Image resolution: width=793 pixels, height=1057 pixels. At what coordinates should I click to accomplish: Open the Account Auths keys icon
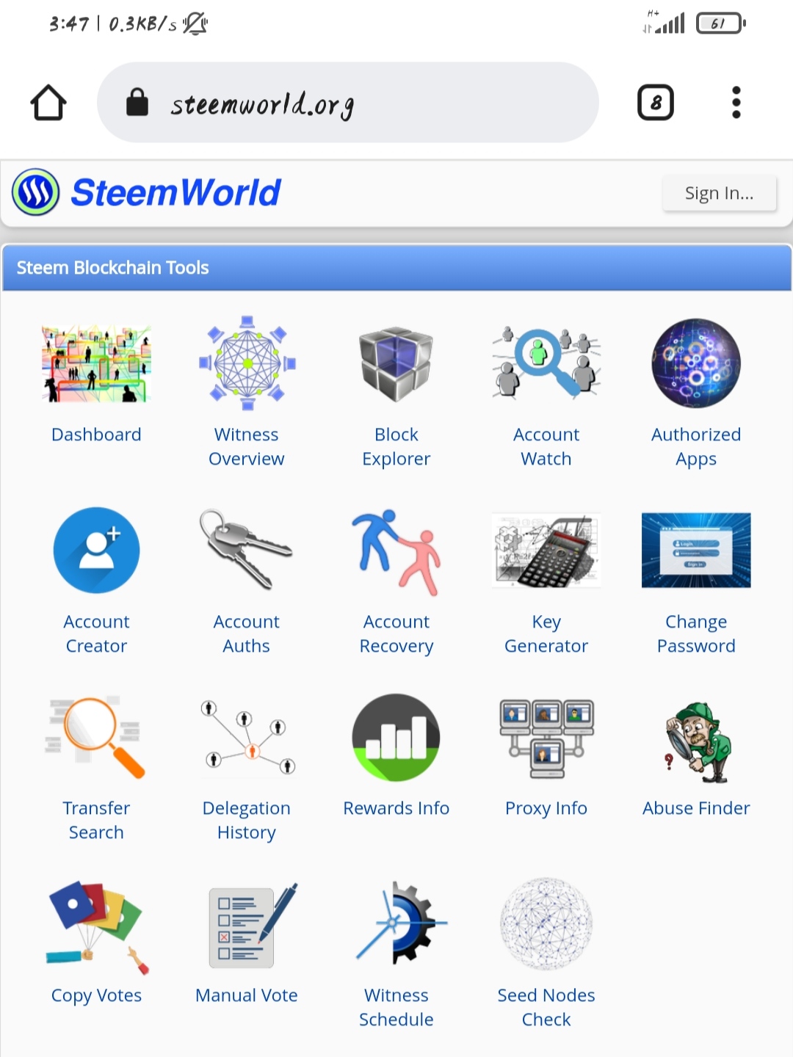(x=247, y=550)
